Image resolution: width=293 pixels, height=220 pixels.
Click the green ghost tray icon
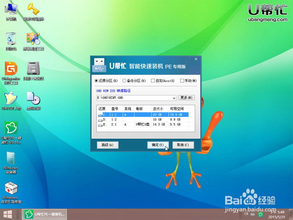(x=260, y=214)
